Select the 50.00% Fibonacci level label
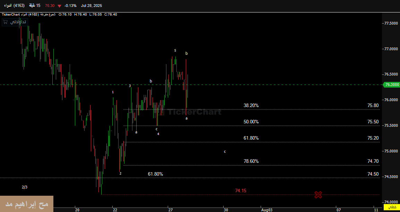The image size is (400, 212). [251, 122]
